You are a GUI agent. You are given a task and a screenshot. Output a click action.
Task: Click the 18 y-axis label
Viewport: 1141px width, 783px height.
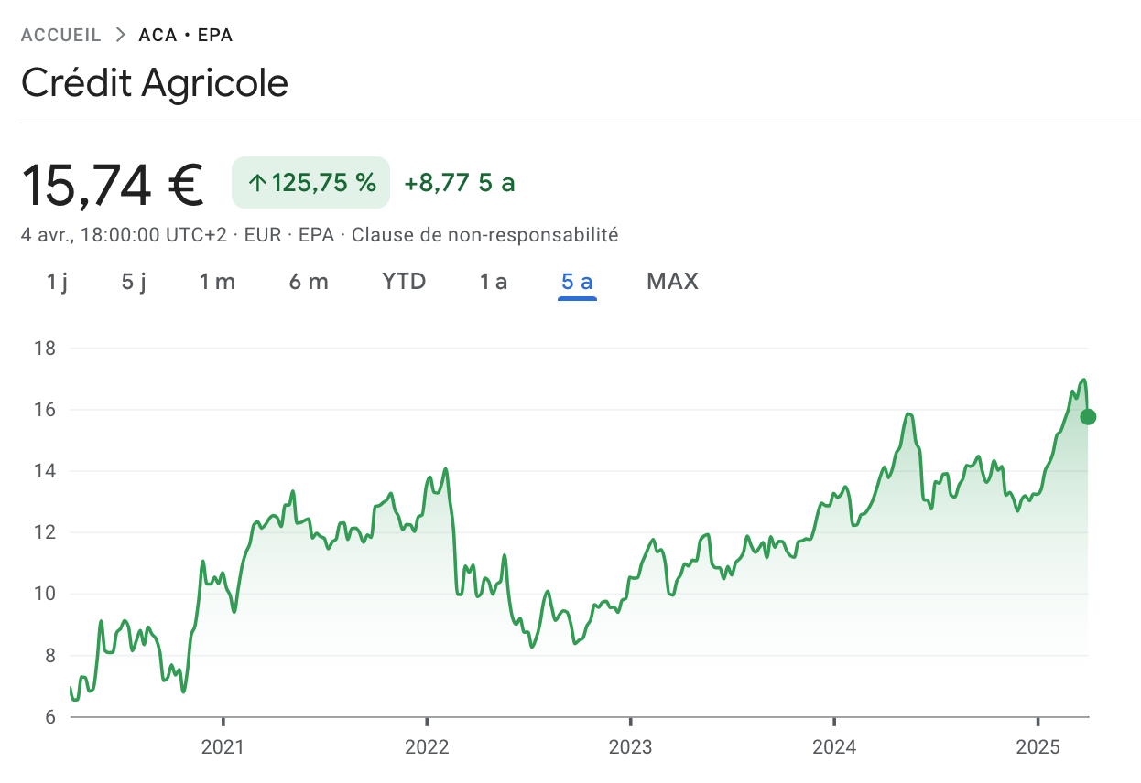pos(46,349)
